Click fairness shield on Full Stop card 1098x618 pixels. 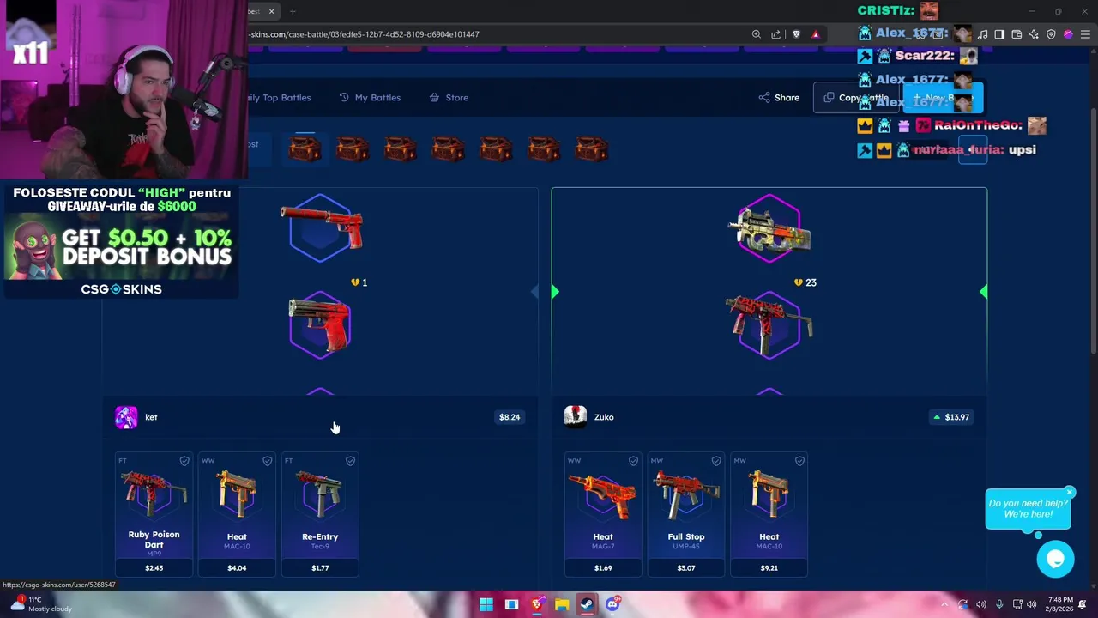pos(716,461)
